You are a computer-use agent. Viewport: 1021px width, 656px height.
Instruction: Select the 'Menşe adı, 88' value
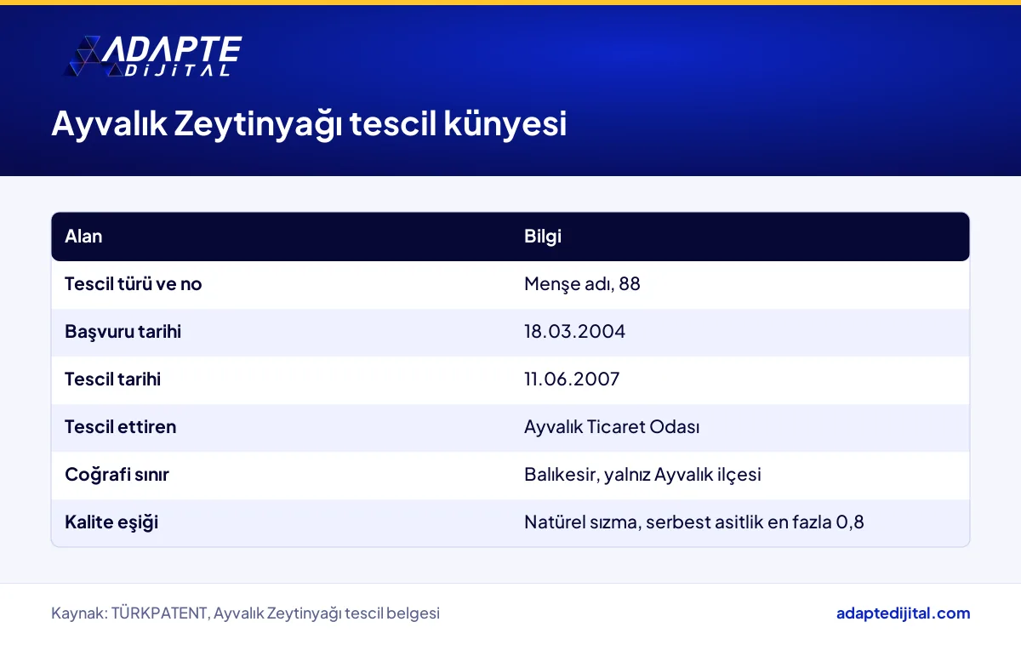click(582, 284)
